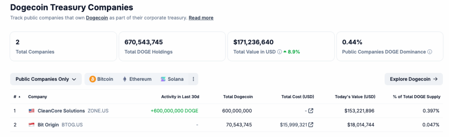
Task: Click the Bitcoin logo icon
Action: [92, 79]
